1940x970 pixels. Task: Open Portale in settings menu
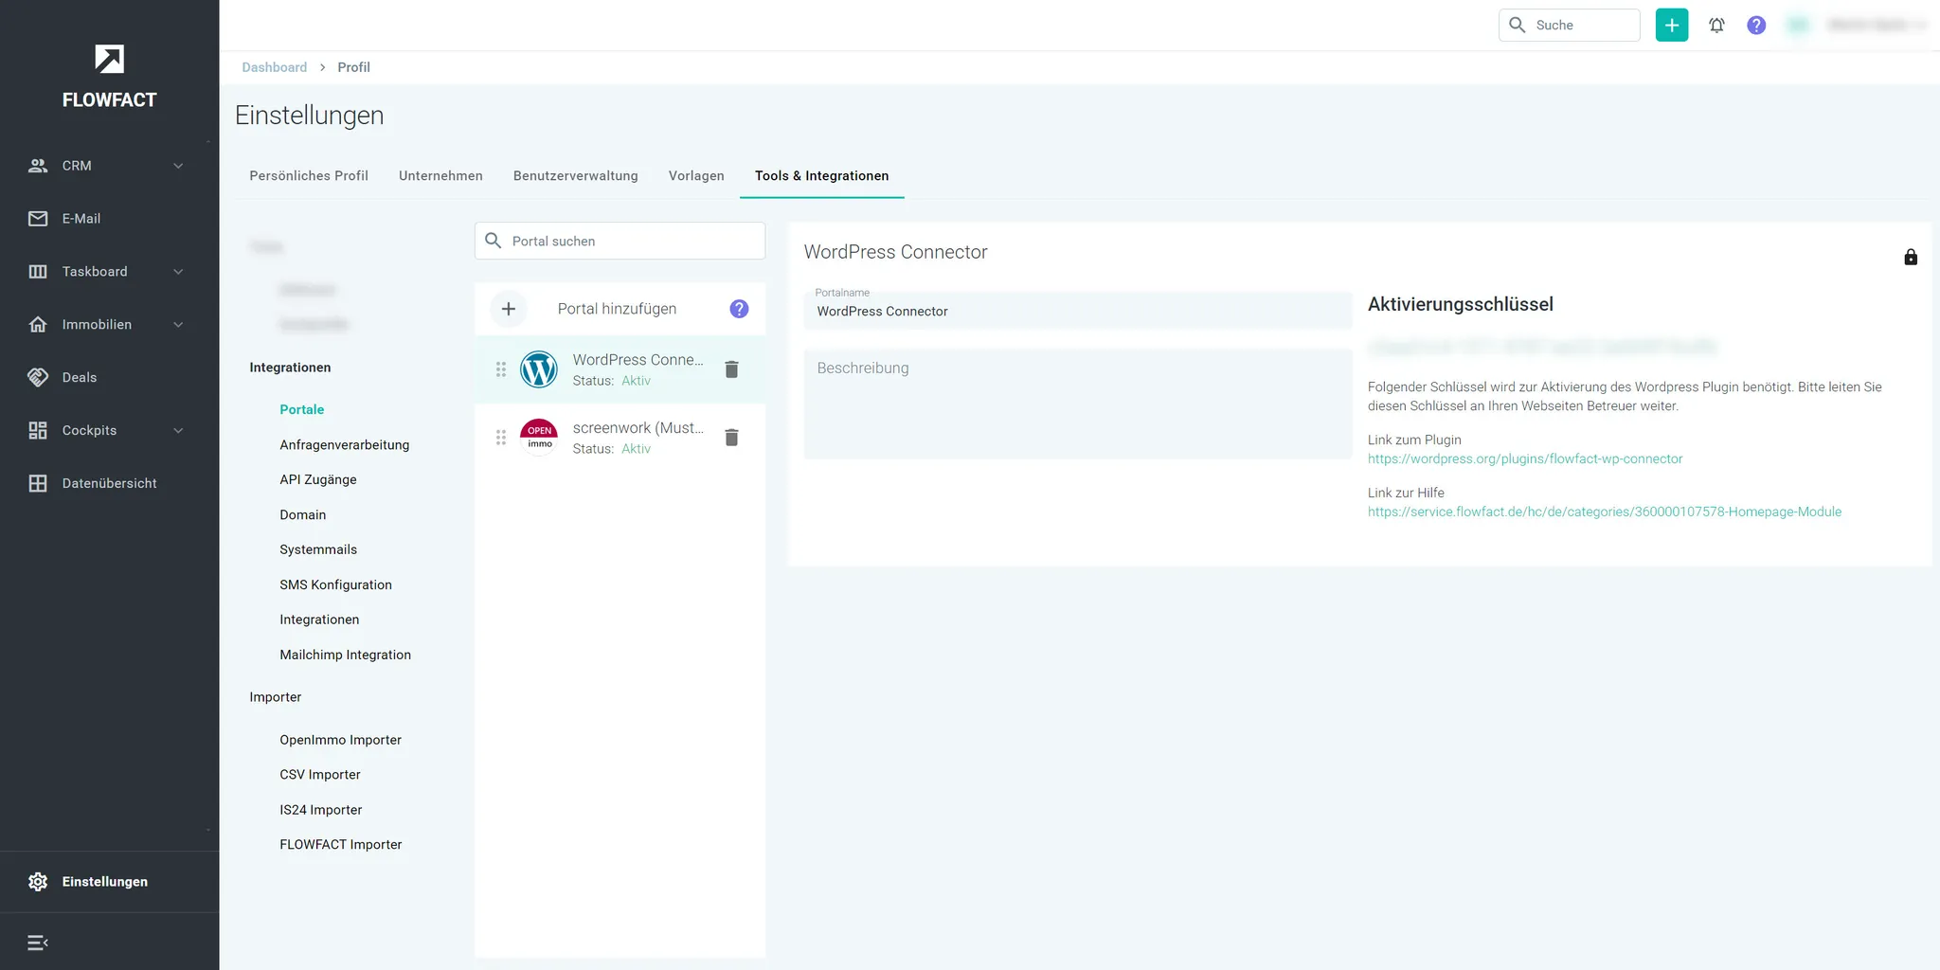click(302, 410)
